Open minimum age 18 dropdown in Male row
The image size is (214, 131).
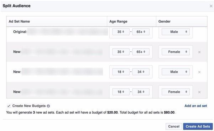tap(121, 72)
